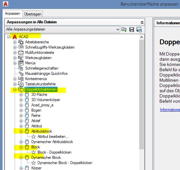Click the Menüs icon in the tree
Viewport: 180px width, 170px height.
pyautogui.click(x=21, y=63)
